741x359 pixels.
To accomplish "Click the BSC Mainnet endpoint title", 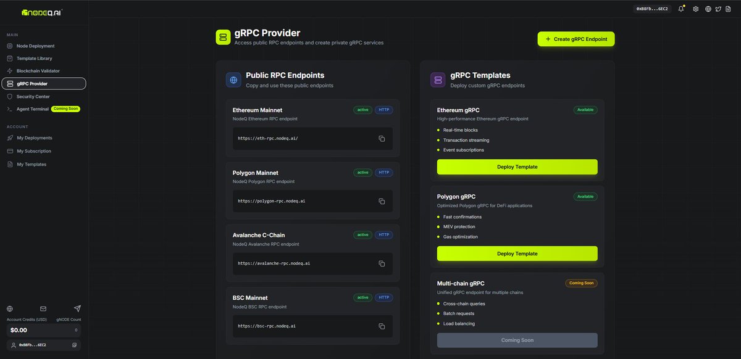I will coord(250,297).
